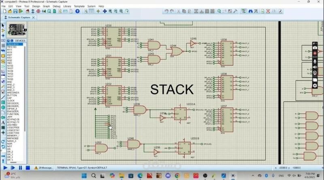The image size is (324, 180).
Task: Open the Debug menu
Action: pos(56,6)
